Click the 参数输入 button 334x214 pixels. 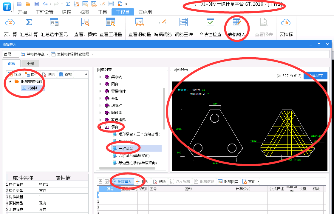(x=122, y=181)
